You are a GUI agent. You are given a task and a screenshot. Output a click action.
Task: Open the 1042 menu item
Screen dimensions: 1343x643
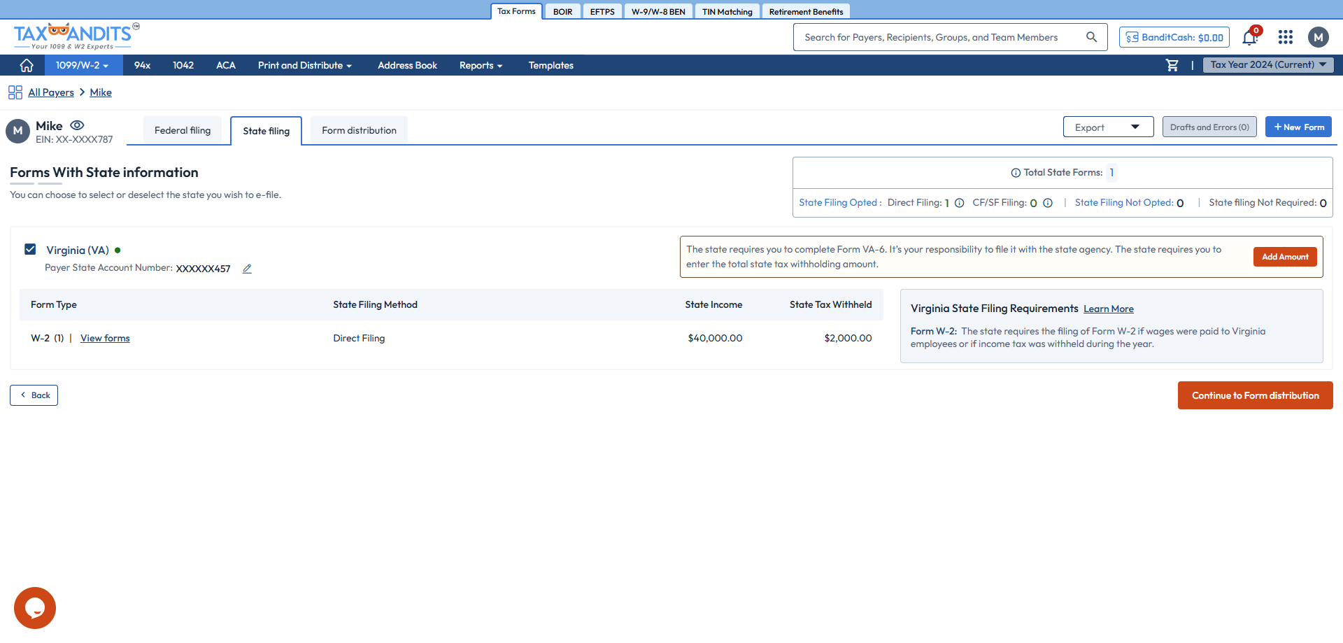(x=183, y=65)
